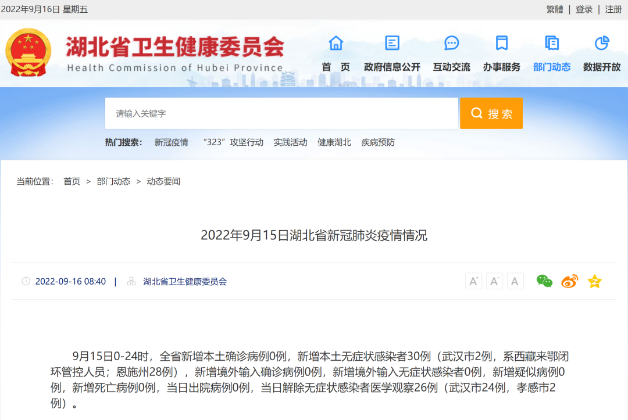Select hot search term 疾病预防
The height and width of the screenshot is (420, 628).
[378, 142]
